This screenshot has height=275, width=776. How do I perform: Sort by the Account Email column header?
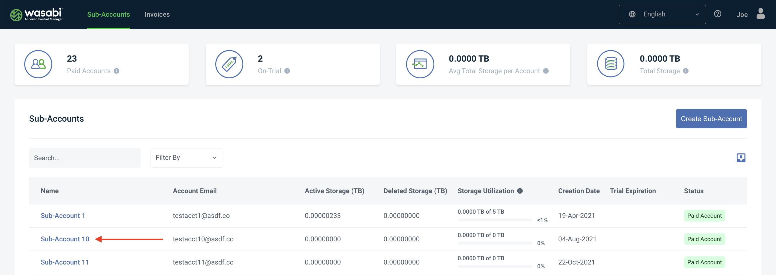(x=195, y=191)
